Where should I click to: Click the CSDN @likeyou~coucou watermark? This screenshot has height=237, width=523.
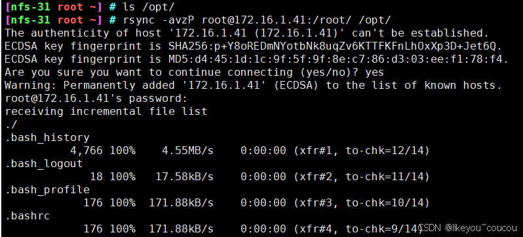pyautogui.click(x=469, y=228)
